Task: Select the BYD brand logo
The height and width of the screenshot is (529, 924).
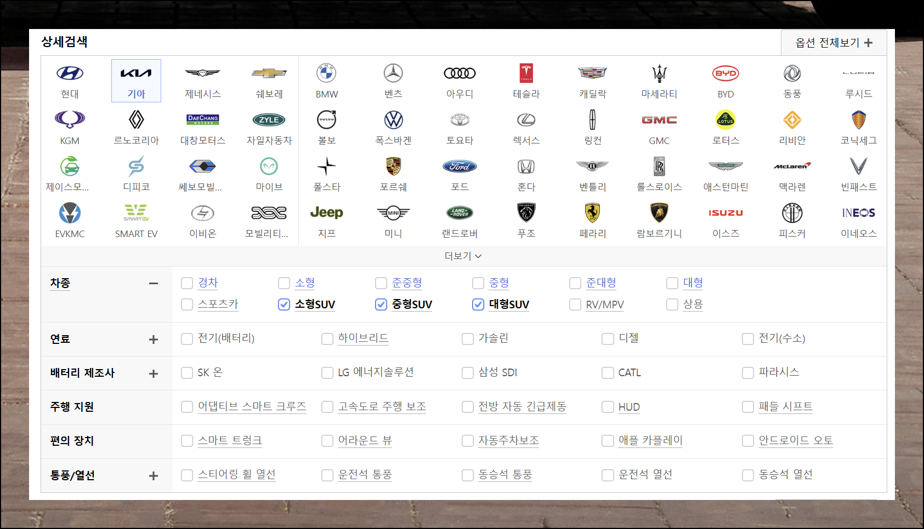Action: coord(725,73)
